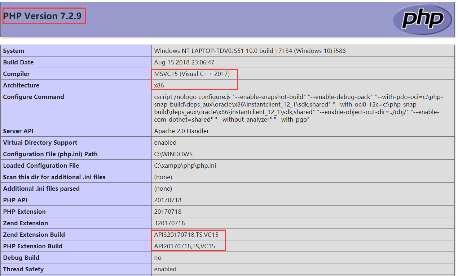The height and width of the screenshot is (276, 458).
Task: Click the "C:\WINDOWS" path value
Action: [x=173, y=154]
